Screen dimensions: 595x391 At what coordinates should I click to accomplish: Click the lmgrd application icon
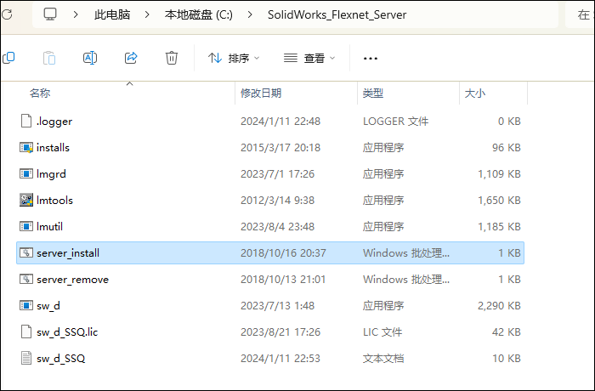[x=26, y=173]
